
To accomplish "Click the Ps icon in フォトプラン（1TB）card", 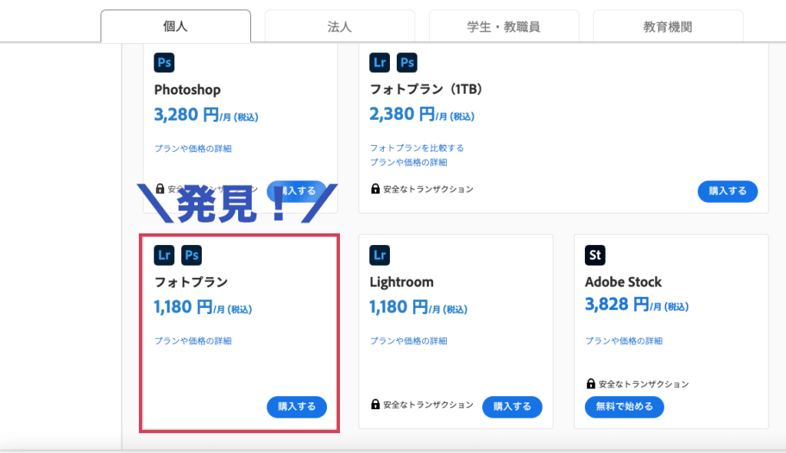I will 407,63.
